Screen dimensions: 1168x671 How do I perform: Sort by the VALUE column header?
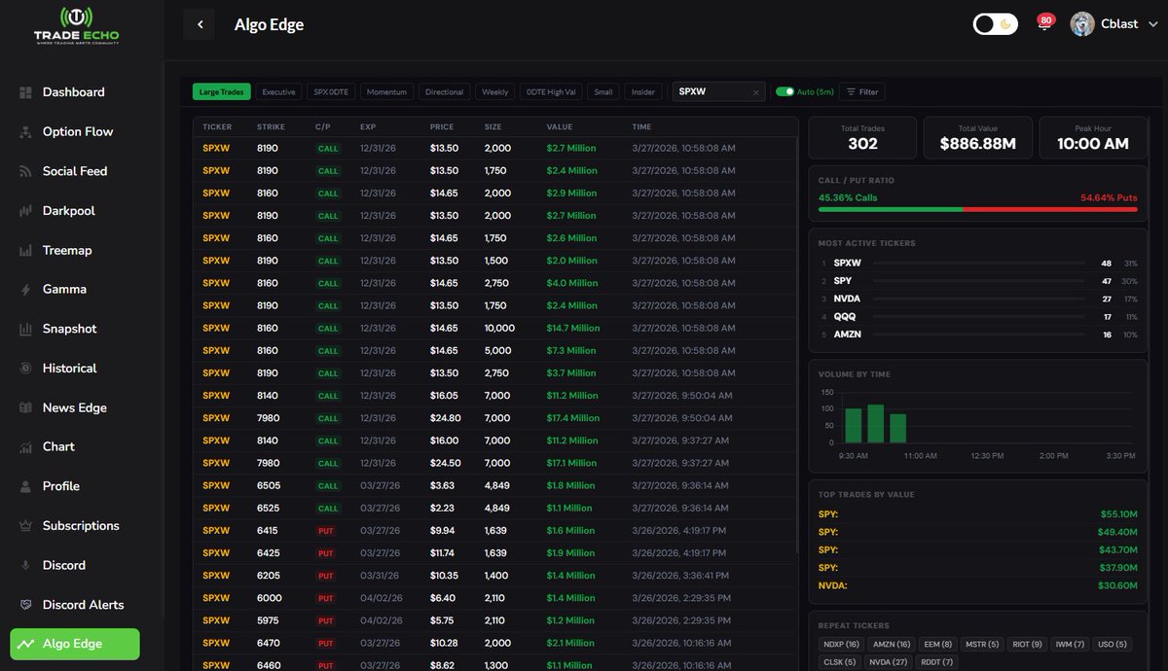coord(560,127)
